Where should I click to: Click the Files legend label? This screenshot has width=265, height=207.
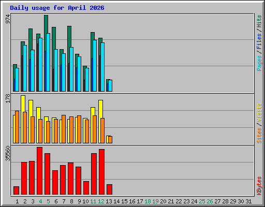click(259, 41)
